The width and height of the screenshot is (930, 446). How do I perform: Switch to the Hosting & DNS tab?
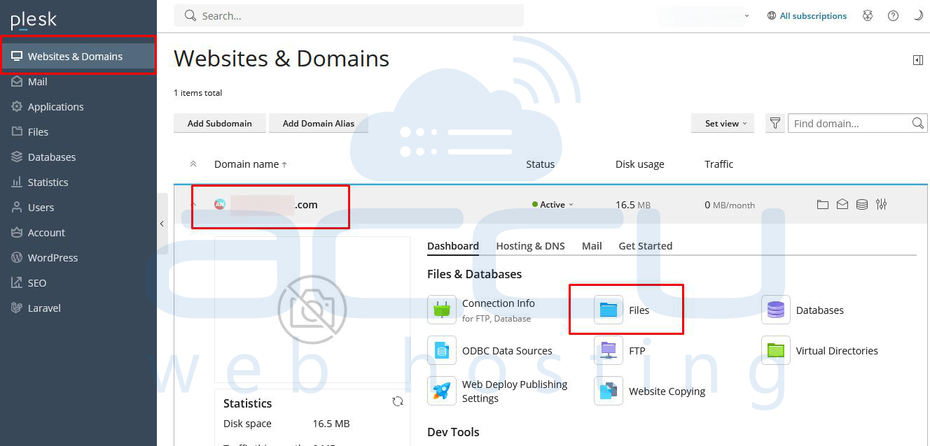530,245
